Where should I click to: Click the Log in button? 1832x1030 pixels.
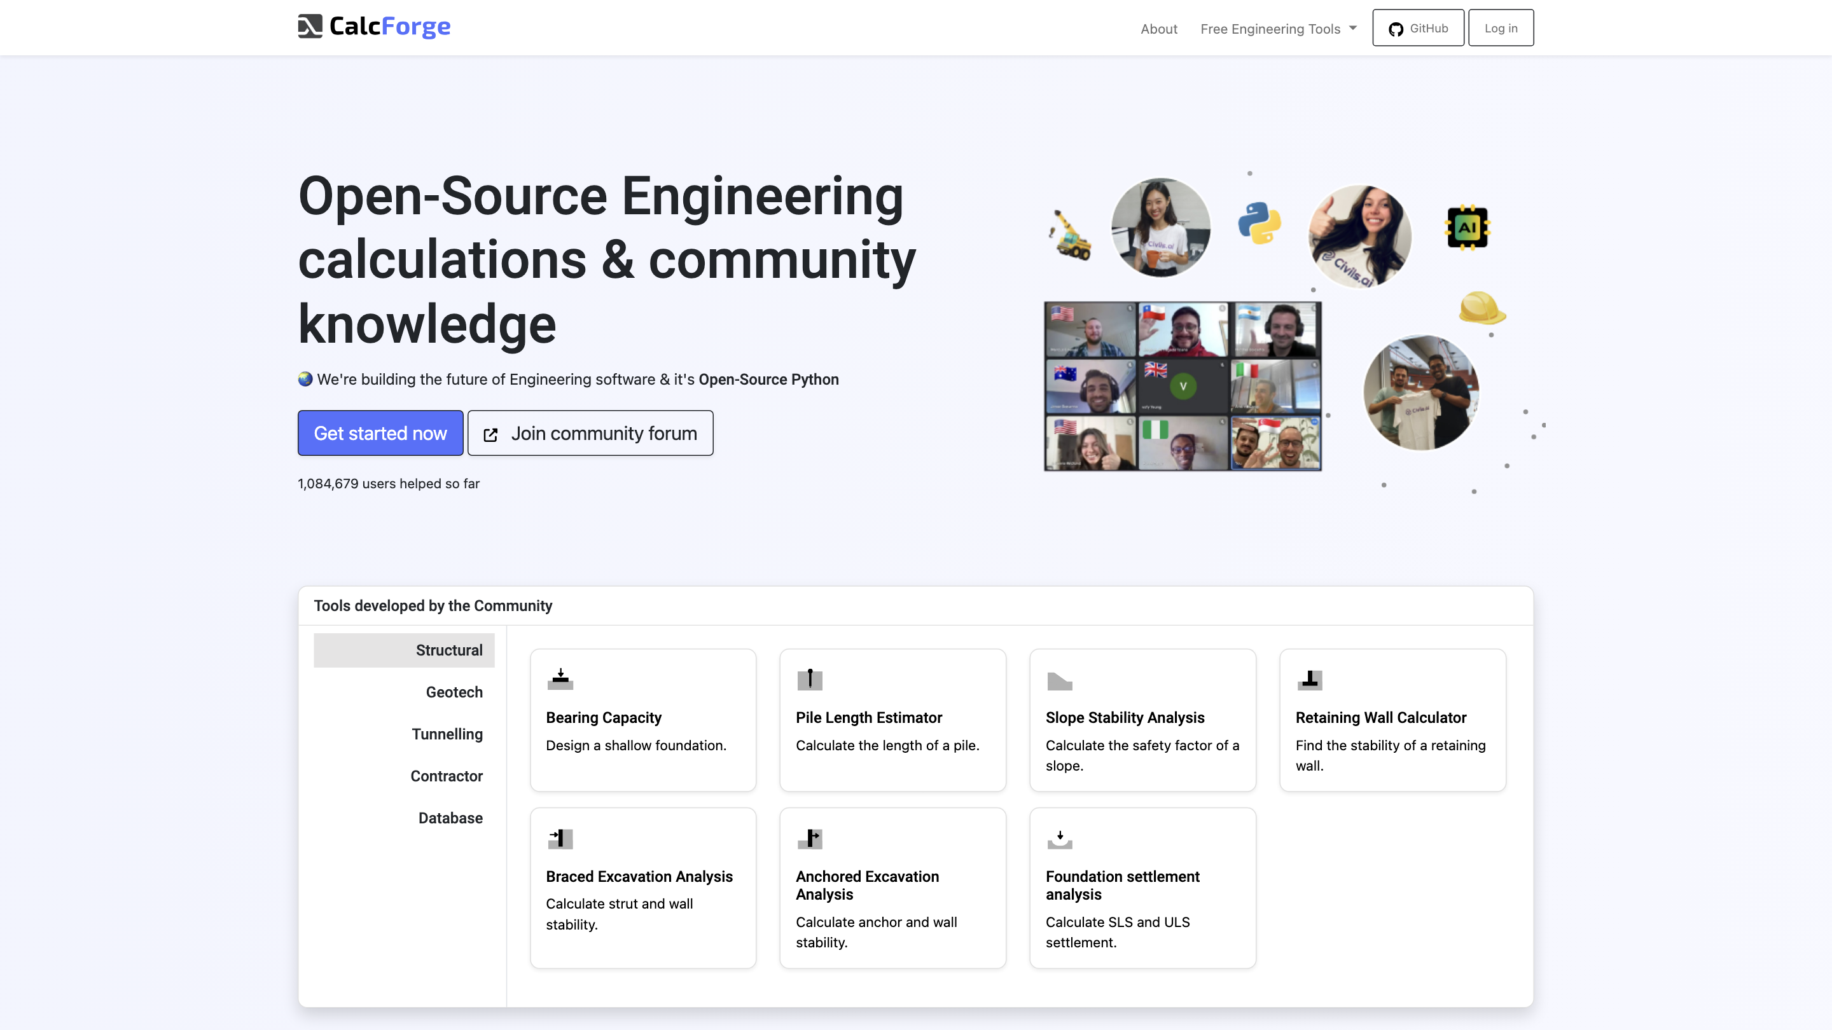tap(1501, 28)
